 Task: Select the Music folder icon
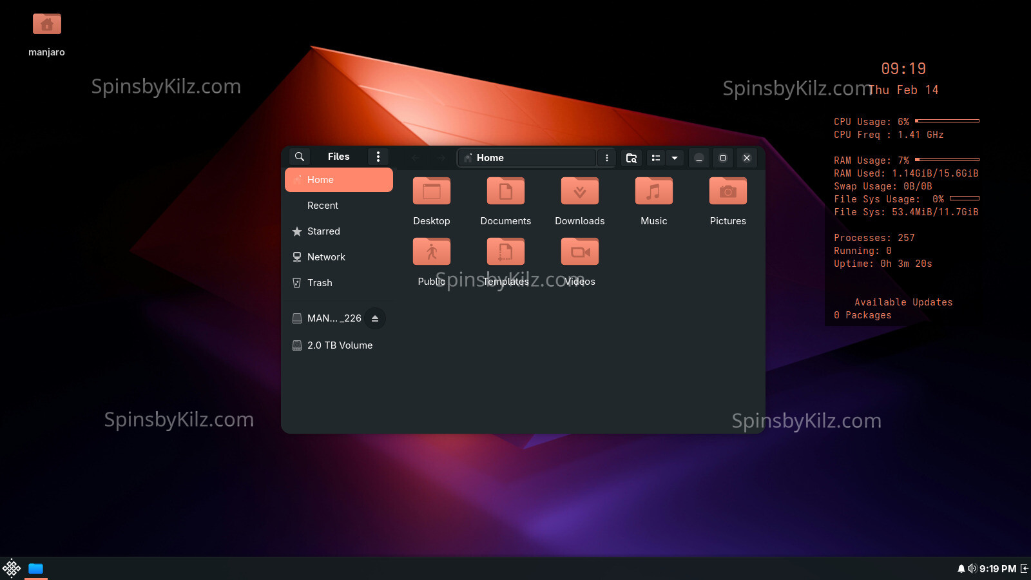click(x=653, y=191)
